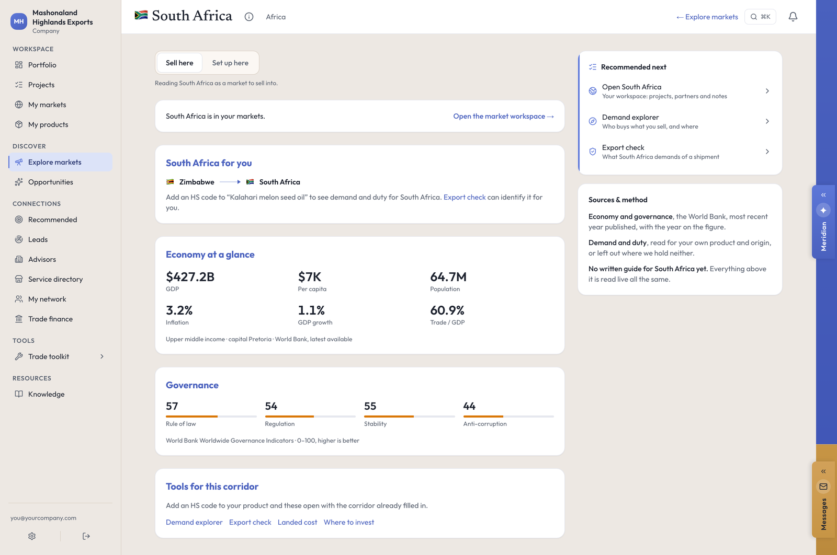Click the Anti-corruption score bar
Image resolution: width=837 pixels, height=555 pixels.
pyautogui.click(x=508, y=417)
